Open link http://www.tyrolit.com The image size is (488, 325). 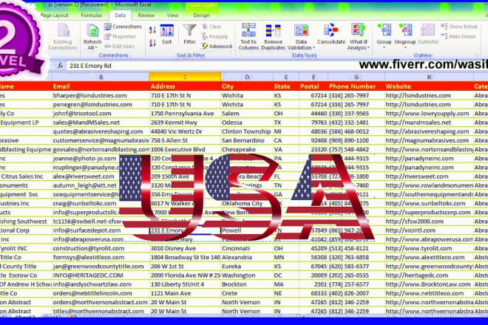tap(418, 248)
